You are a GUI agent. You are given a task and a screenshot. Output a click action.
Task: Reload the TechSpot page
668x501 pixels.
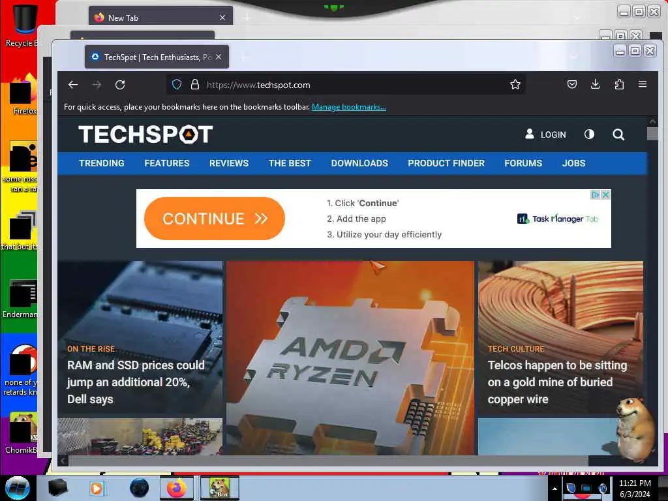click(x=120, y=85)
